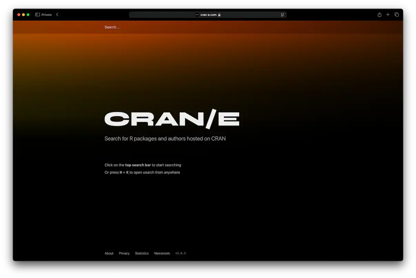Screen dimensions: 416x278
Task: Click the site favicon in address bar
Action: 197,15
